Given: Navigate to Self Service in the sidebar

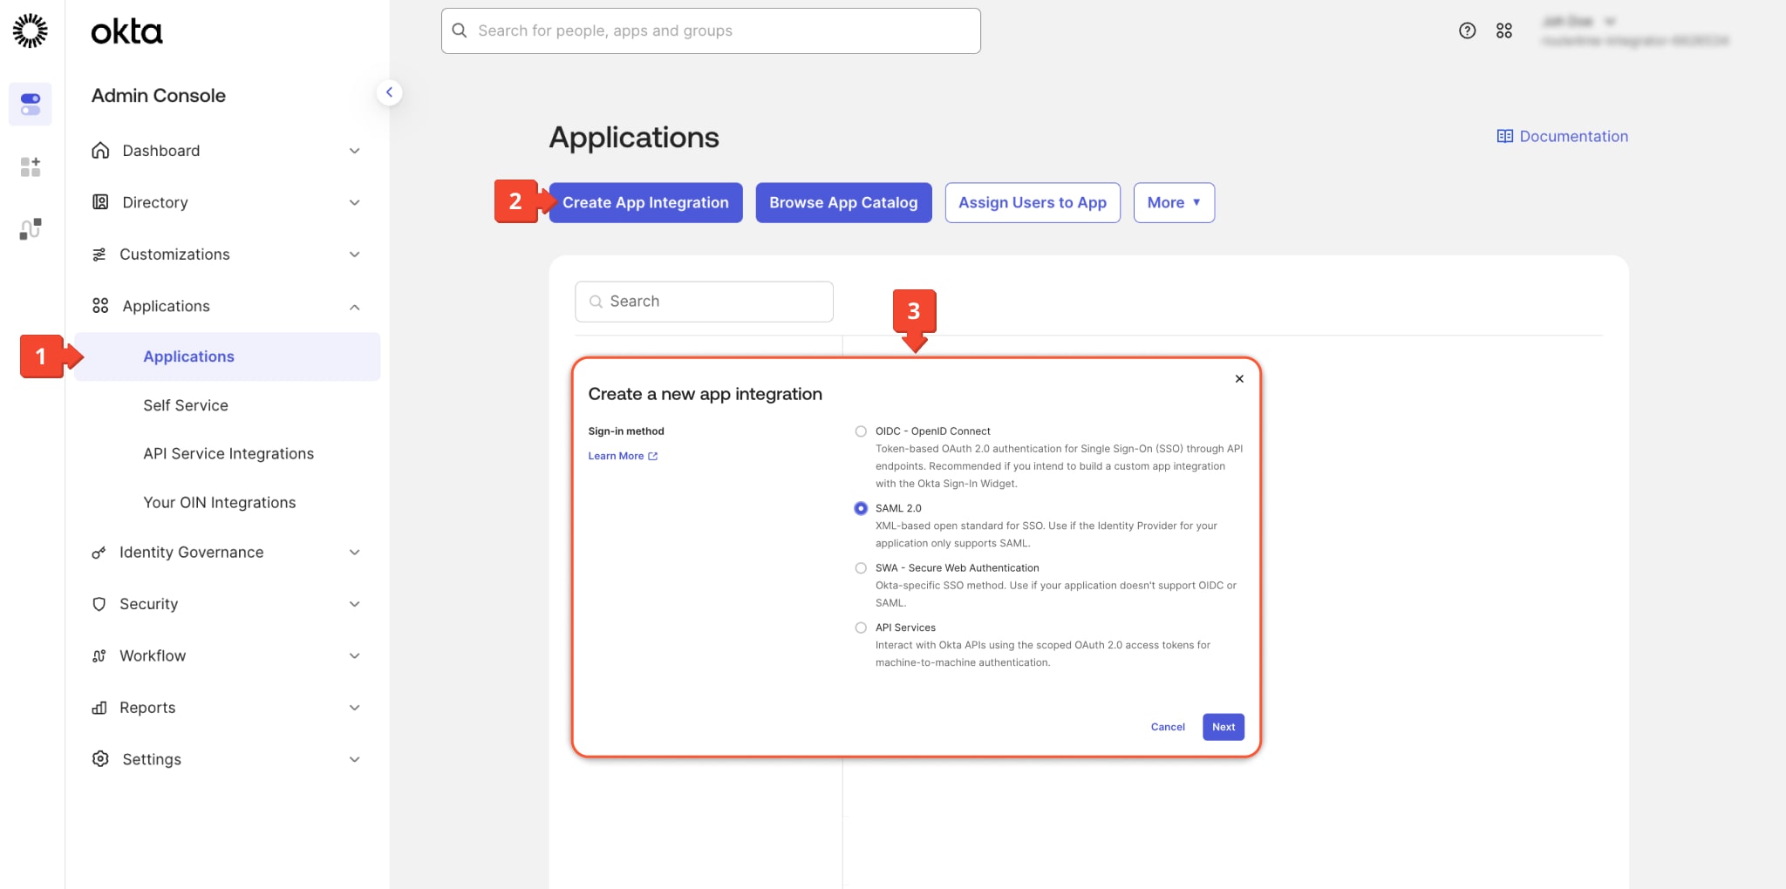Looking at the screenshot, I should pyautogui.click(x=185, y=404).
